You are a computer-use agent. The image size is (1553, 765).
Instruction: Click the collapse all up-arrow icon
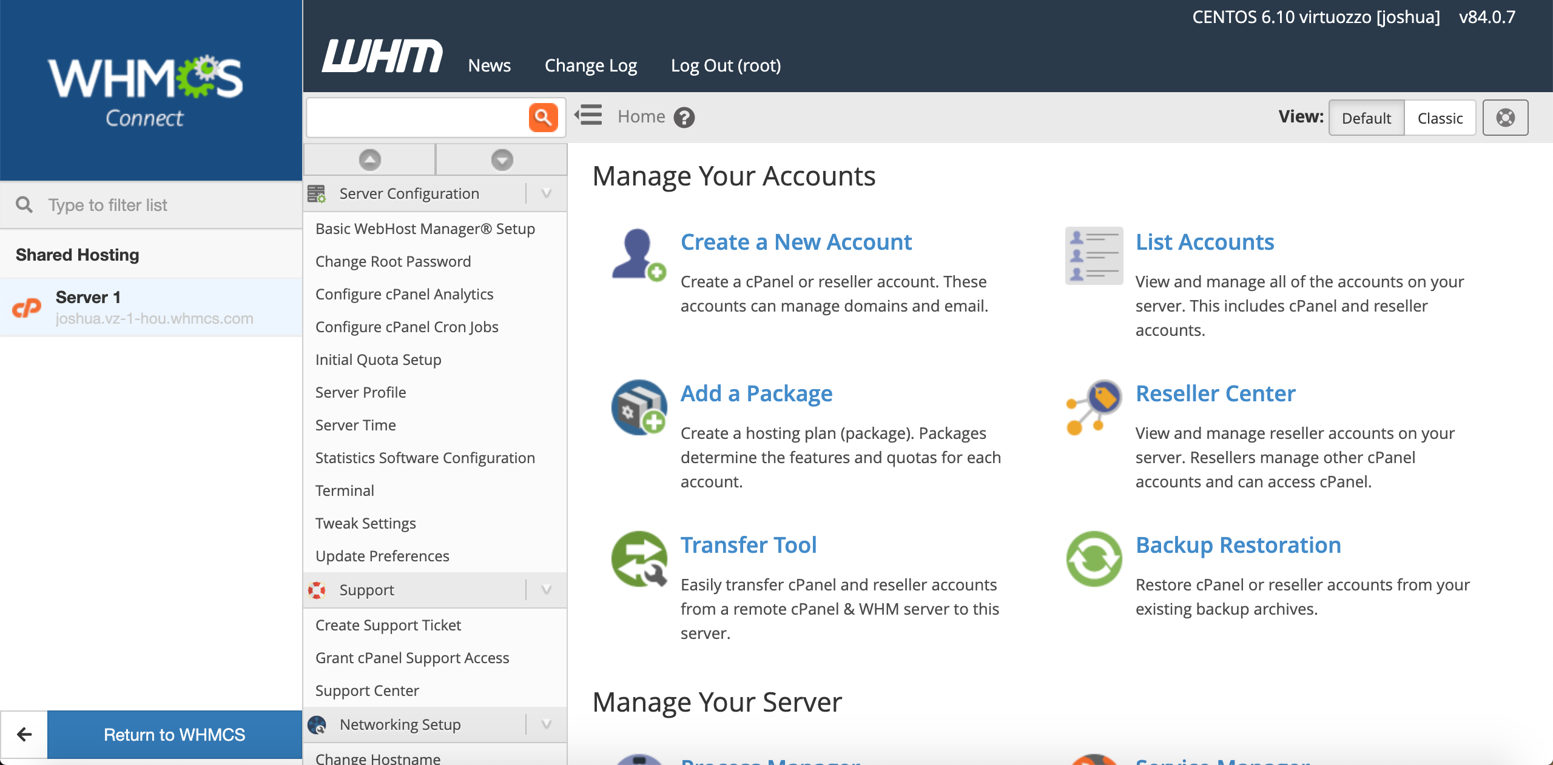(x=369, y=159)
